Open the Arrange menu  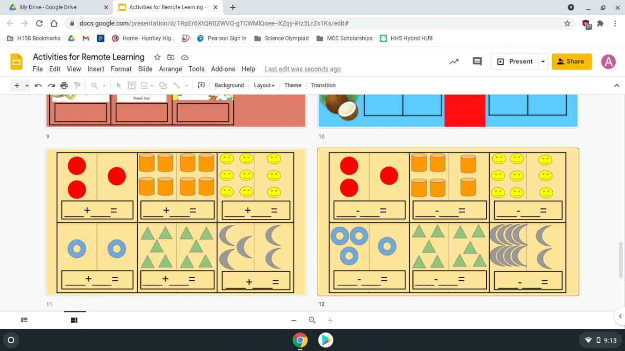point(170,69)
